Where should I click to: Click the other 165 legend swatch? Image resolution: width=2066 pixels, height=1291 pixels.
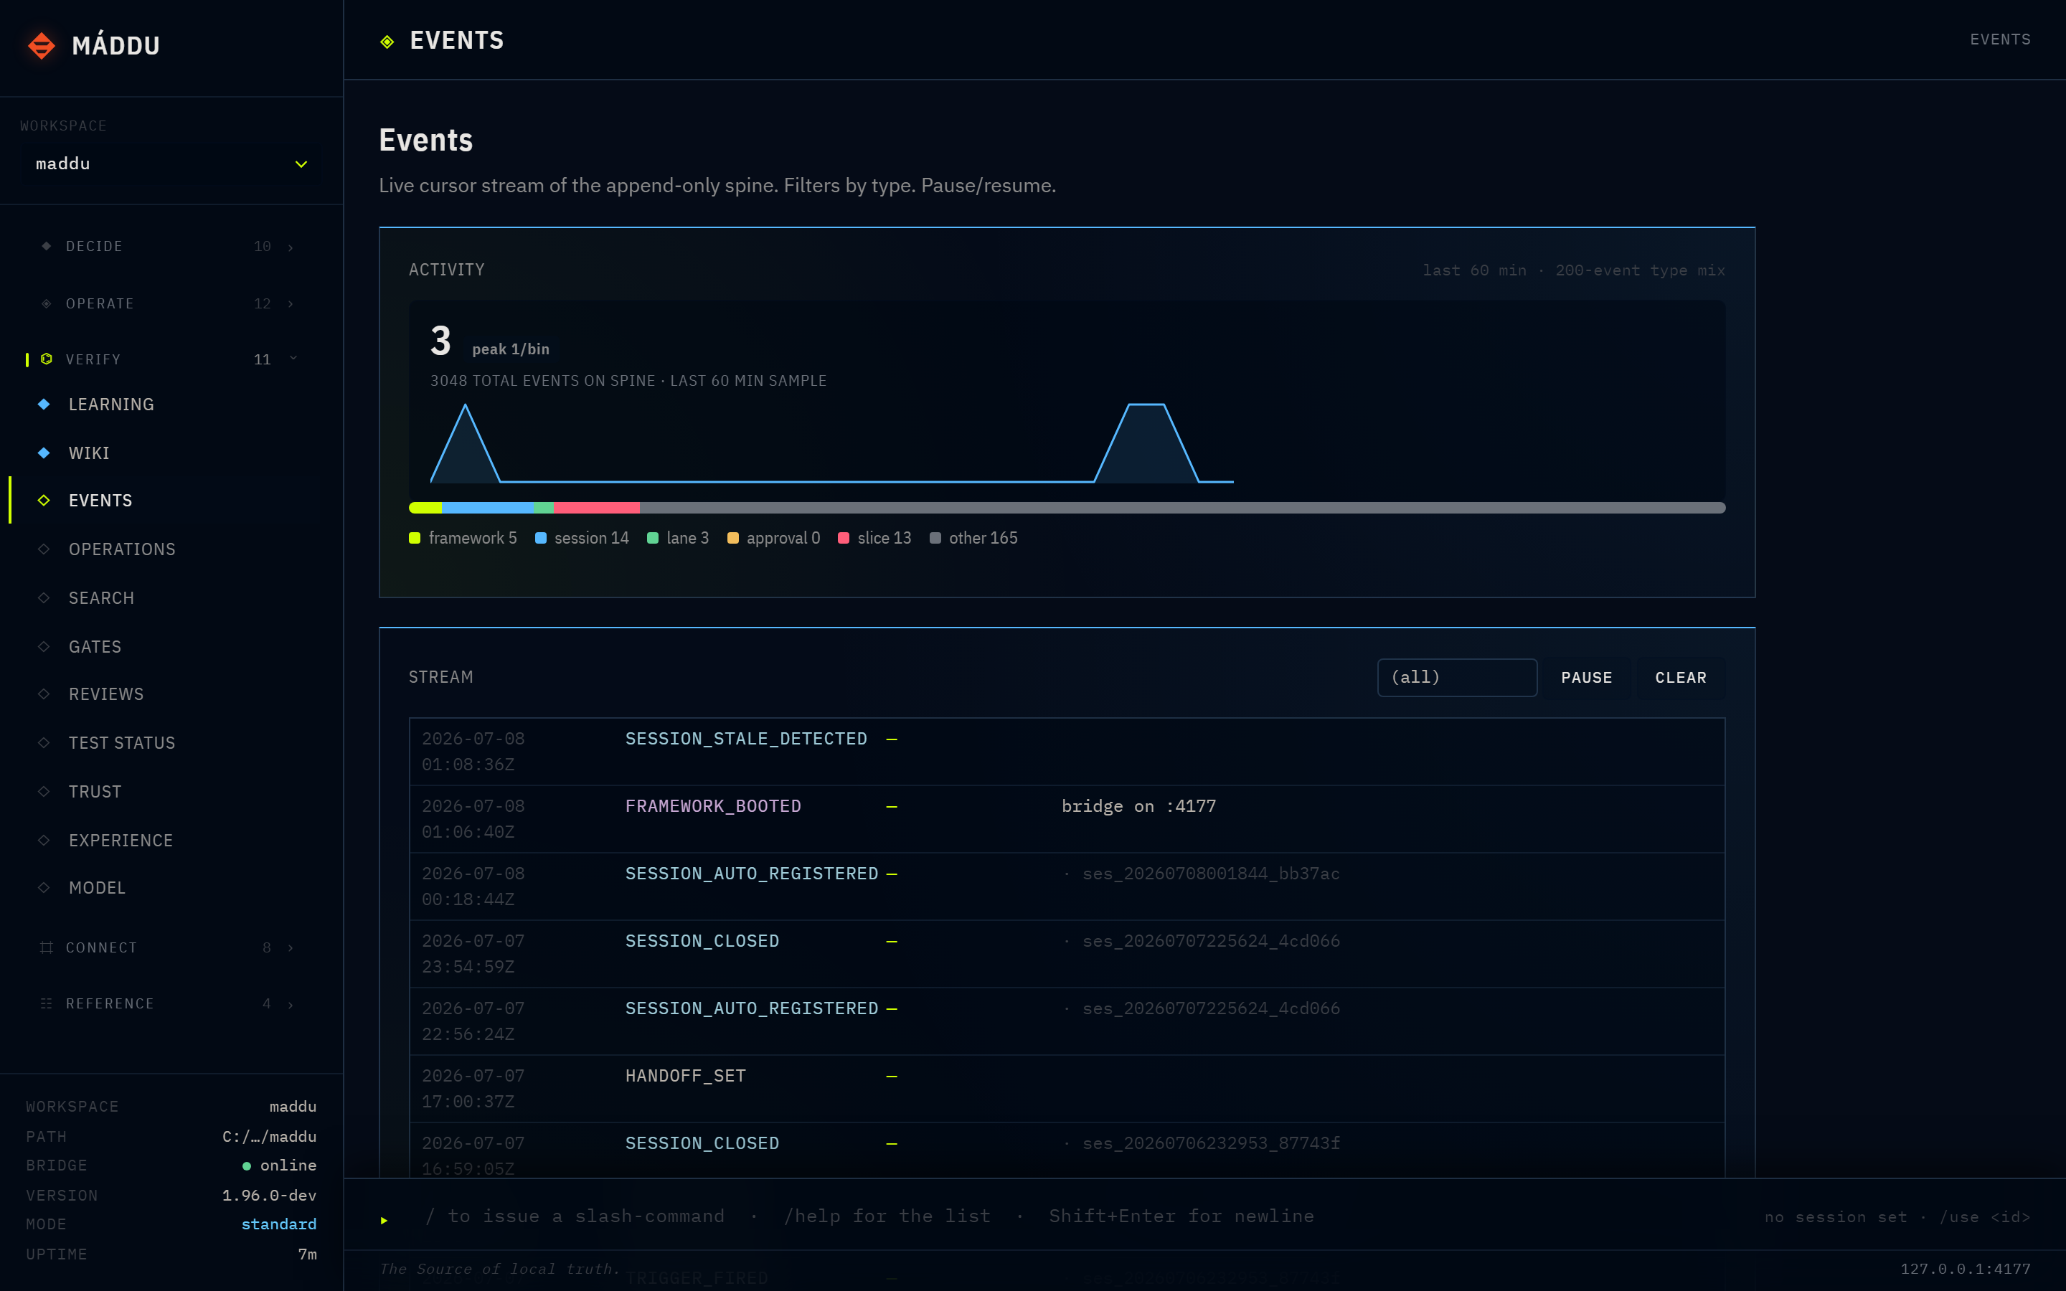tap(935, 538)
